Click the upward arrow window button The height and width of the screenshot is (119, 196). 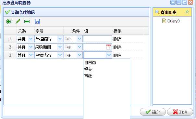point(173,2)
